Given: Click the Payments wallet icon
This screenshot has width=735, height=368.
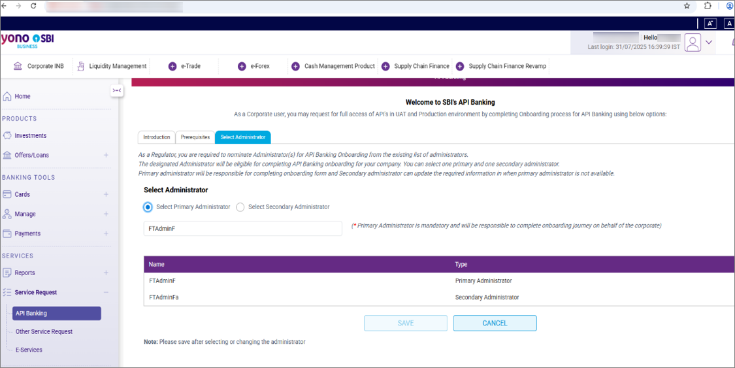Looking at the screenshot, I should tap(7, 233).
